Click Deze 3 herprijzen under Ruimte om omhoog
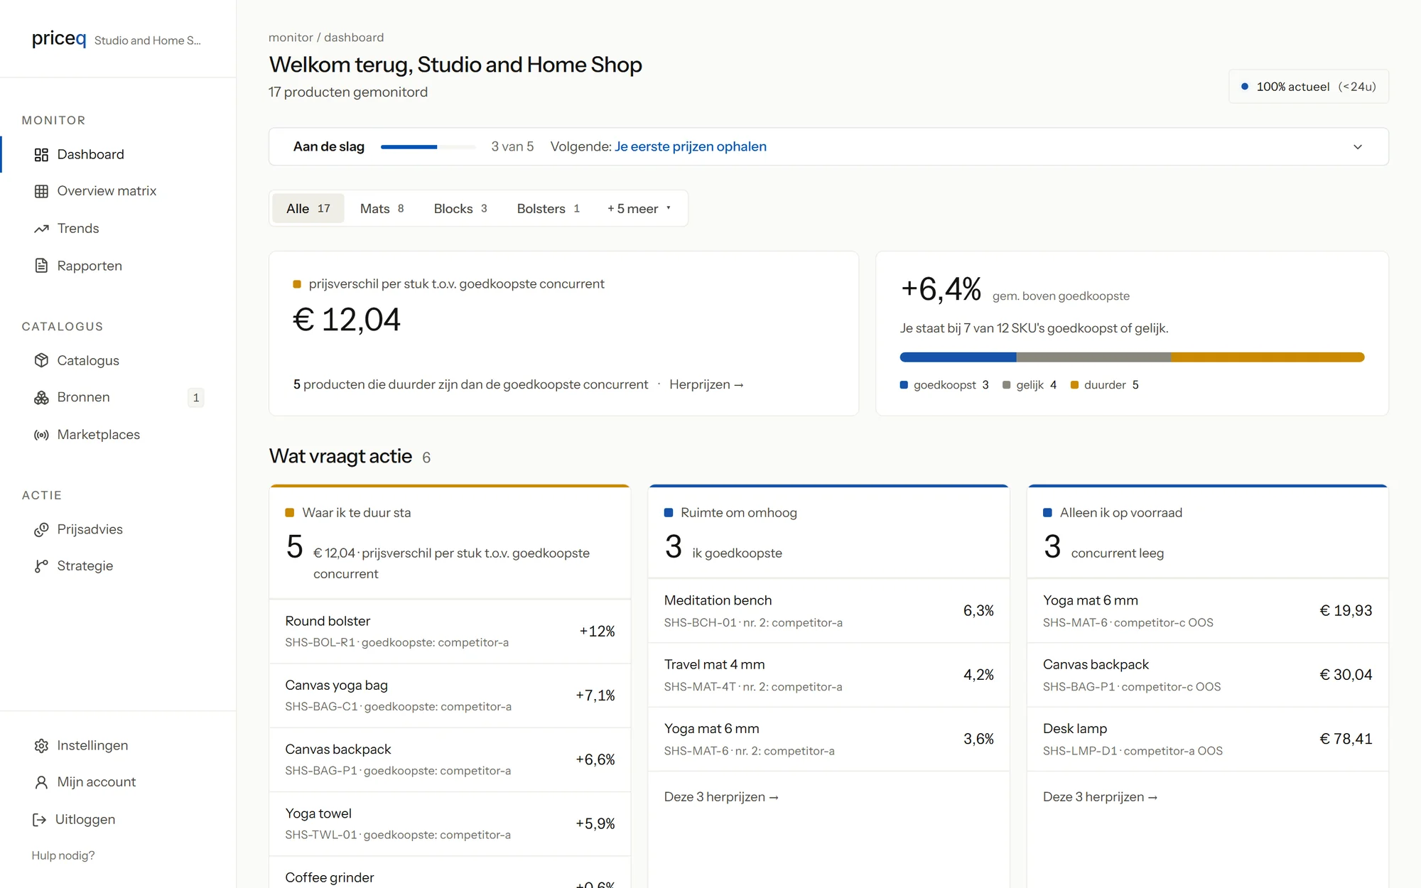 tap(721, 797)
